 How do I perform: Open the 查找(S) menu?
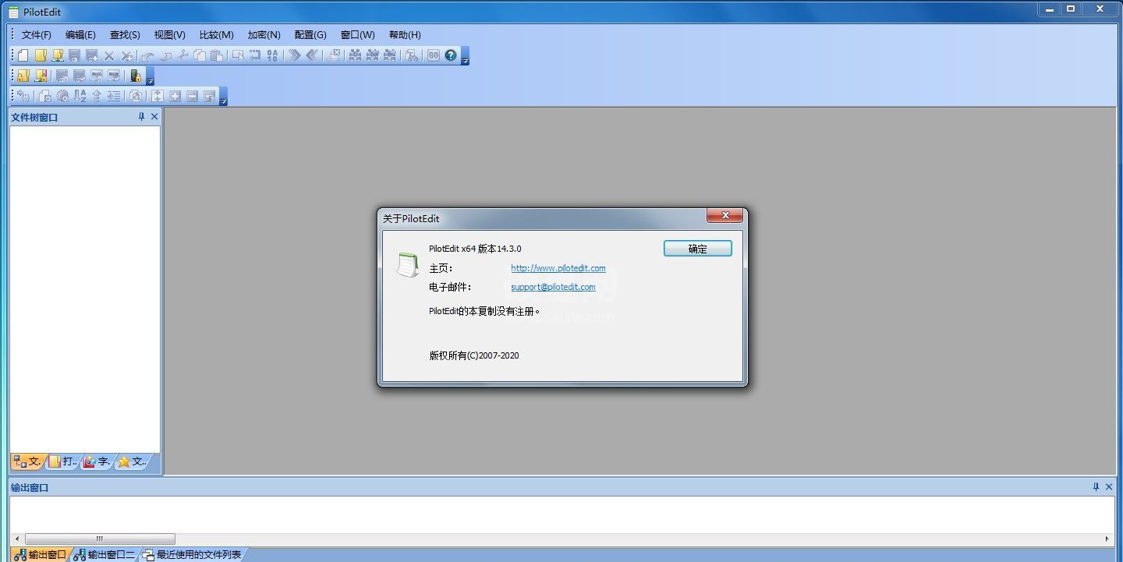[125, 35]
